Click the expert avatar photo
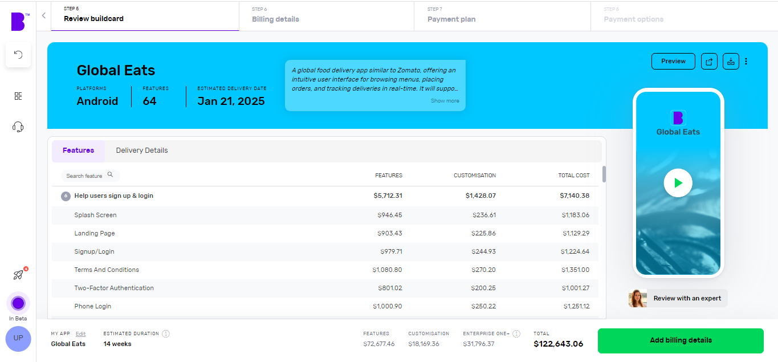Viewport: 778px width, 362px height. click(x=638, y=298)
